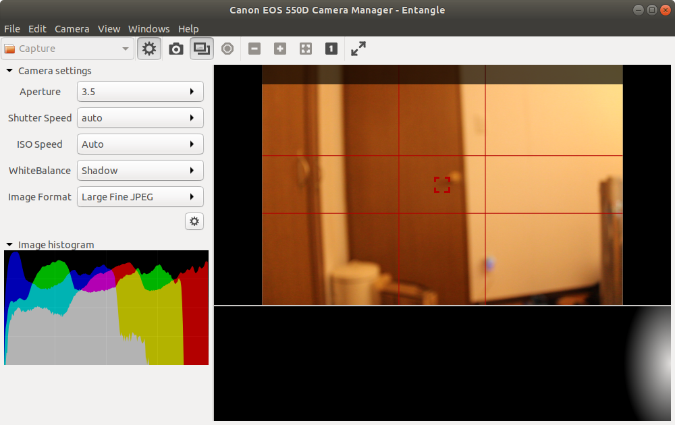Open the Shutter Speed dropdown

140,117
